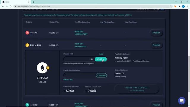Click the large Ethereum logo
The height and width of the screenshot is (107, 190).
42,68
